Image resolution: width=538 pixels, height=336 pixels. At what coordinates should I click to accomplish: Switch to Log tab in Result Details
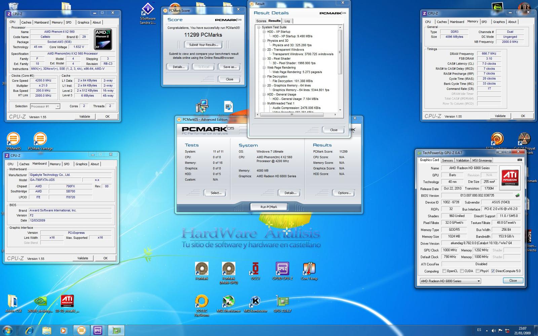(x=287, y=21)
